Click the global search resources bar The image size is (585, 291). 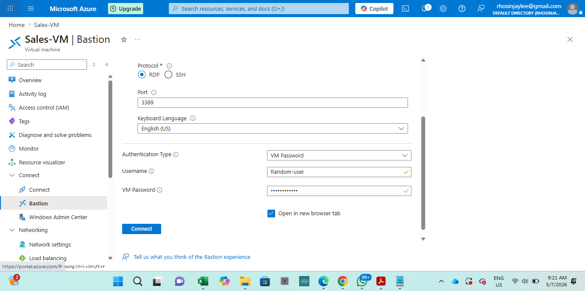tap(259, 9)
